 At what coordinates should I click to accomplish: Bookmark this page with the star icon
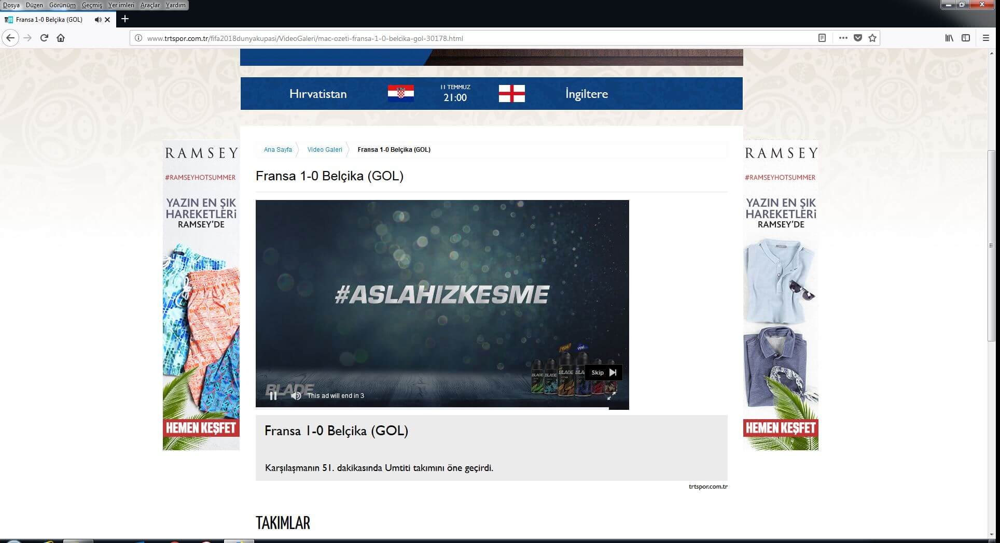tap(872, 38)
